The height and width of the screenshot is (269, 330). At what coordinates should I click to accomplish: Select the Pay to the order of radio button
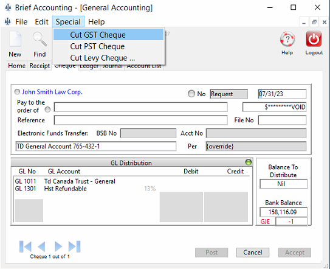click(48, 110)
